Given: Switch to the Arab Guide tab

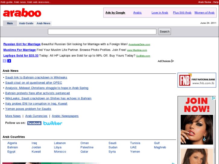Looking at the screenshot, I should pos(26,23).
